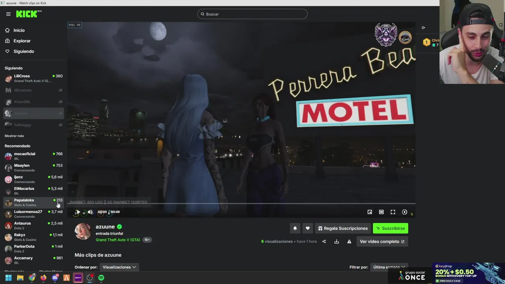Open Accamary recommended channel
The image size is (505, 284).
(34, 260)
